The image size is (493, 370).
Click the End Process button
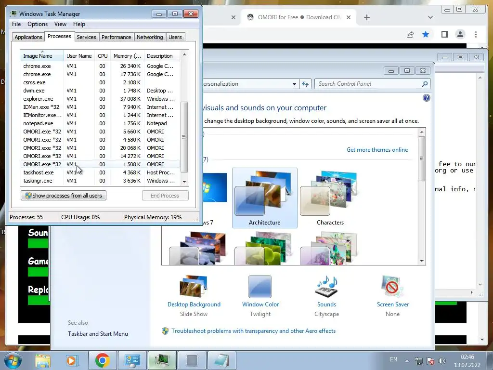165,196
